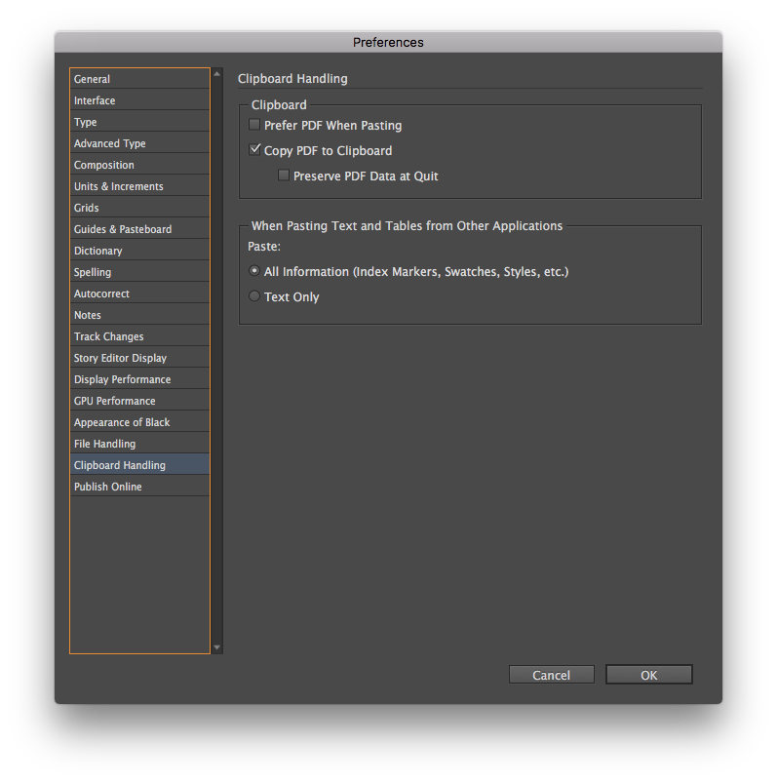
Task: Open Guides & Pasteboard preferences
Action: click(139, 229)
